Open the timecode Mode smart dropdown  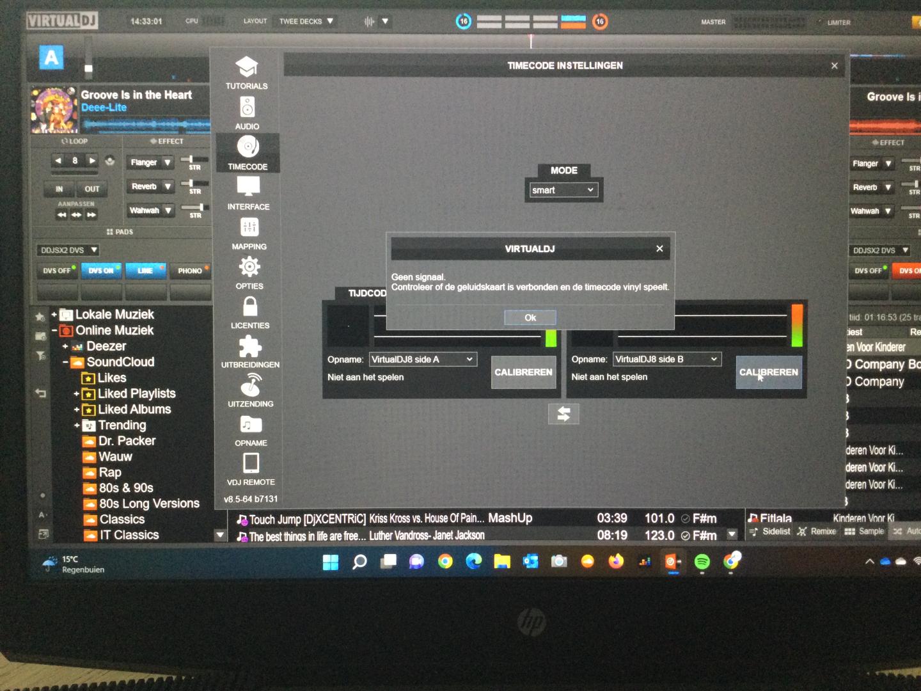tap(563, 190)
